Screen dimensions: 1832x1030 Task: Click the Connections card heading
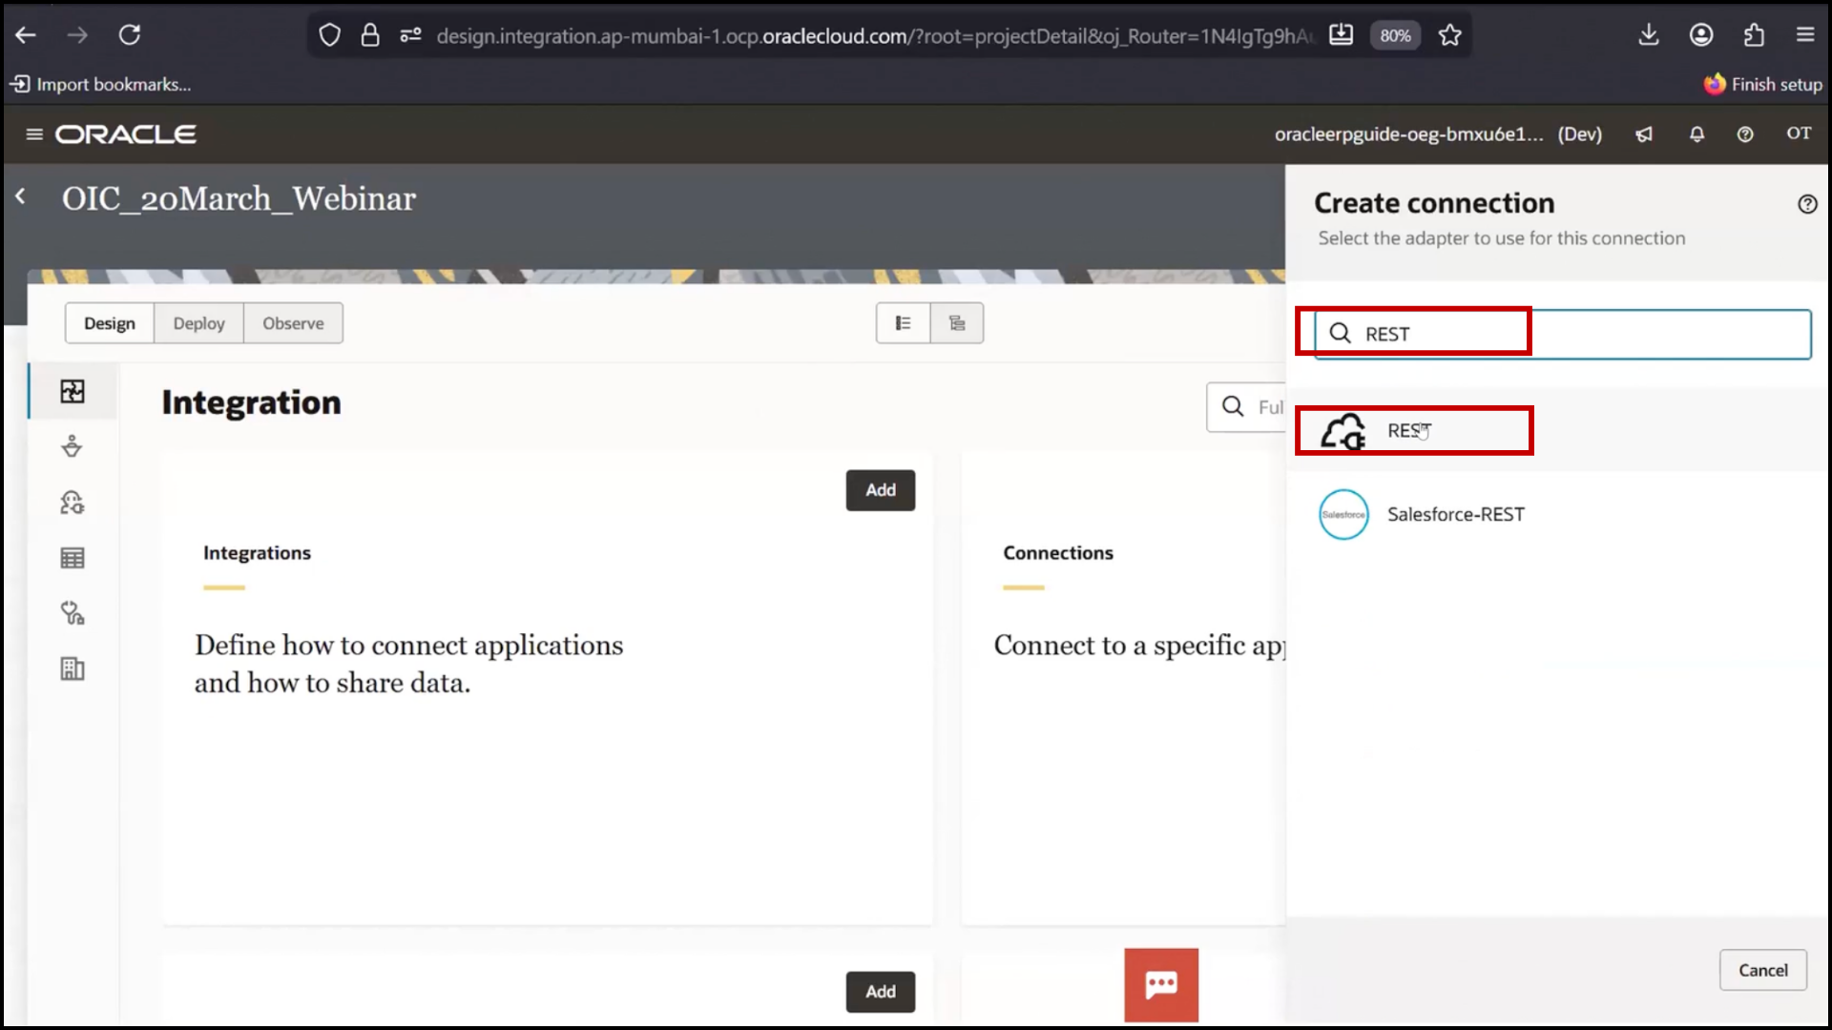(1058, 553)
